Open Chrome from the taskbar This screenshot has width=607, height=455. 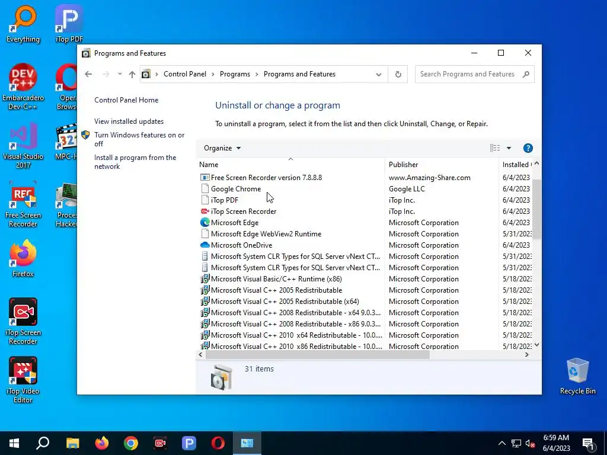coord(131,443)
